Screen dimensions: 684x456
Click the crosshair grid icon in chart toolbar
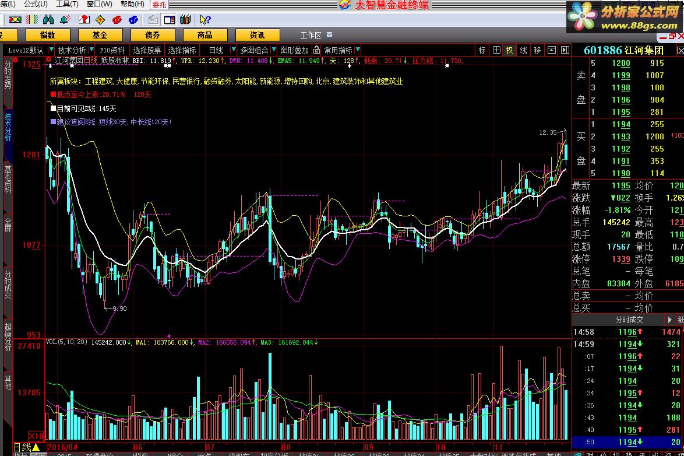(x=496, y=50)
